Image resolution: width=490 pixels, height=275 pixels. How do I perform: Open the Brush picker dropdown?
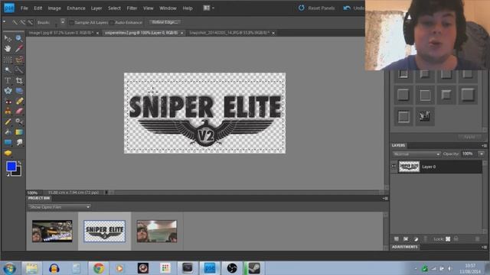pyautogui.click(x=63, y=22)
